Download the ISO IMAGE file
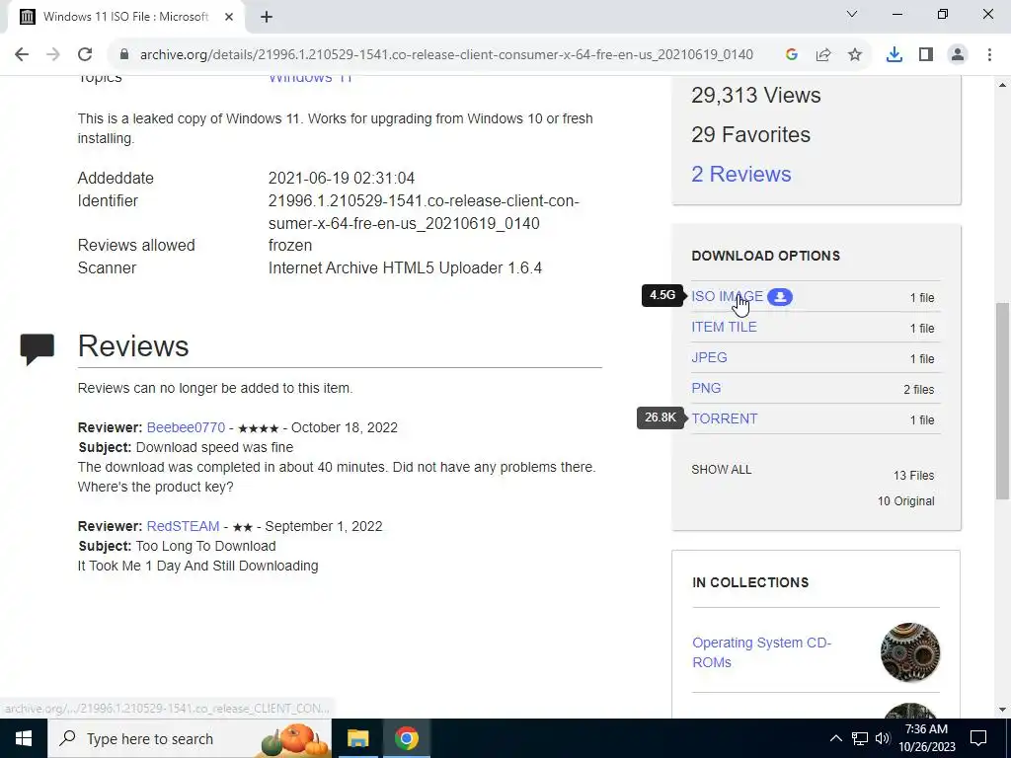Image resolution: width=1011 pixels, height=758 pixels. coord(727,296)
